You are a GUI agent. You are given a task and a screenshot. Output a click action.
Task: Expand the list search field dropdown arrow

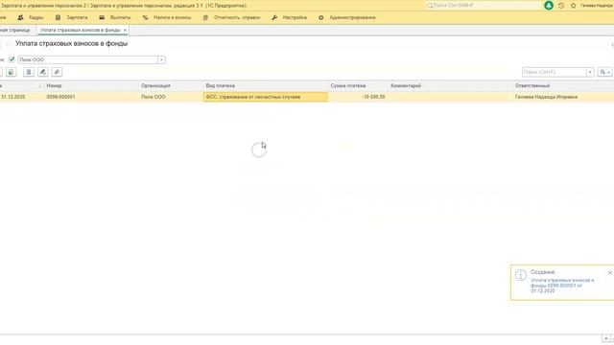pos(590,72)
